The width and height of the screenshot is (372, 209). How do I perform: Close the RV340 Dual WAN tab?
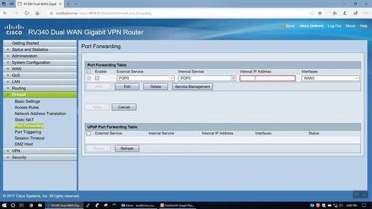60,4
